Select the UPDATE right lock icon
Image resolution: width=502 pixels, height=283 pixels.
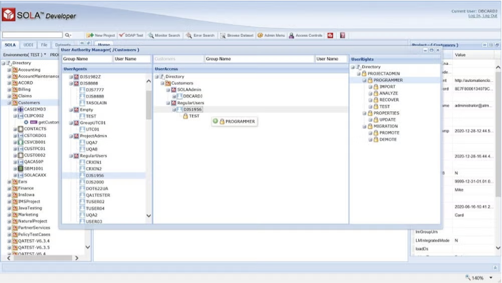[376, 119]
